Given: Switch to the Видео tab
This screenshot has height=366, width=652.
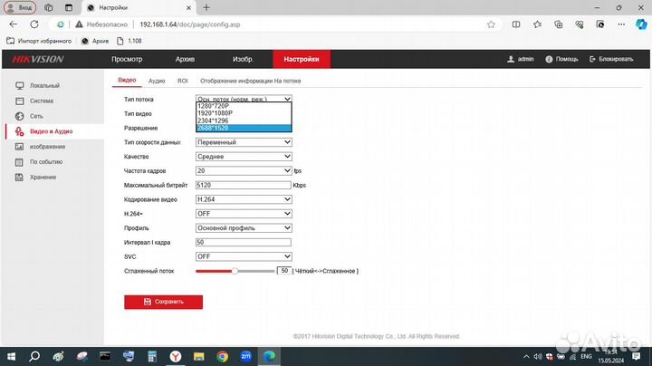Looking at the screenshot, I should [127, 80].
